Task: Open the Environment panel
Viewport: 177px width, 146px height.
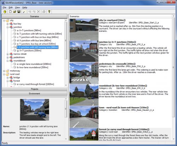Action: [34, 93]
